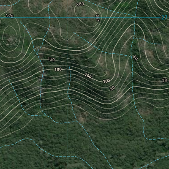This screenshot has width=169, height=169.
Task: Select the vertical cyan grid line
Action: [67, 84]
